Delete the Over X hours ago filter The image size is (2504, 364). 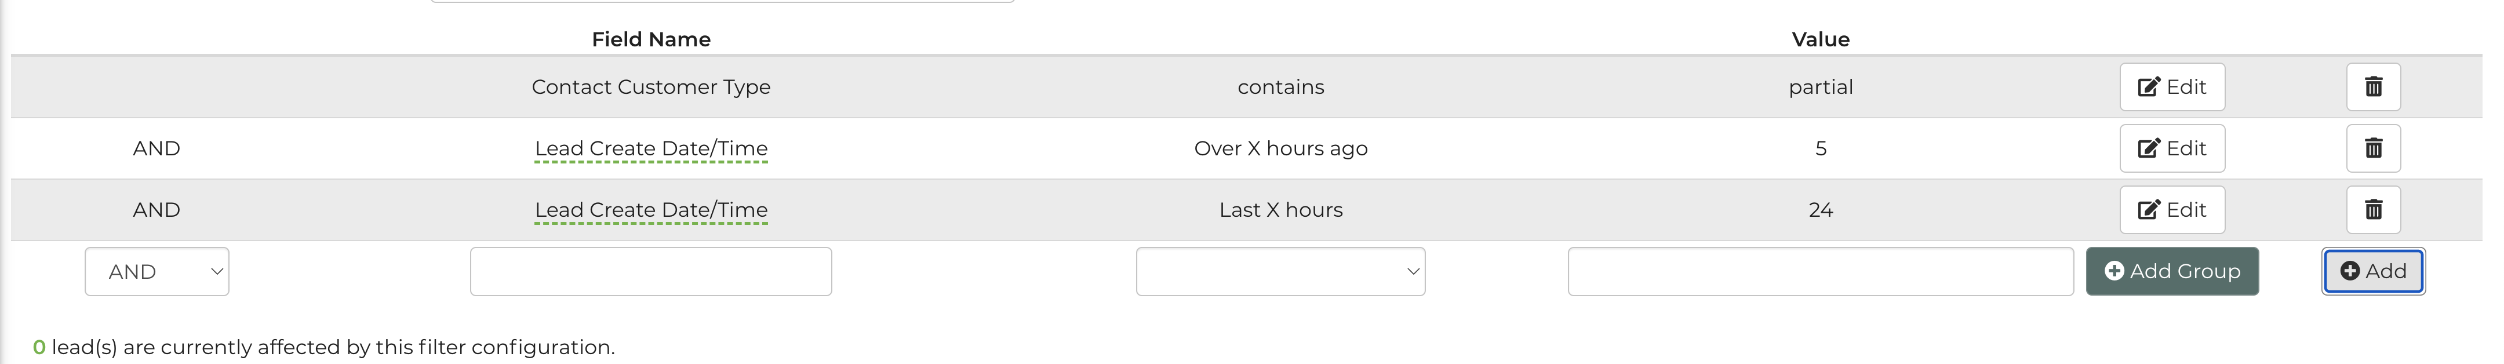(2373, 149)
